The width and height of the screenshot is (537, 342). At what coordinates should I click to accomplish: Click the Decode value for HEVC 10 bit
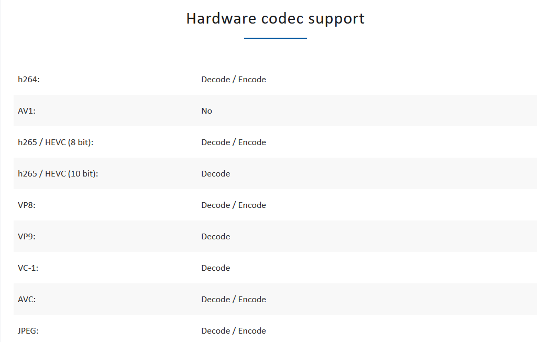point(216,174)
